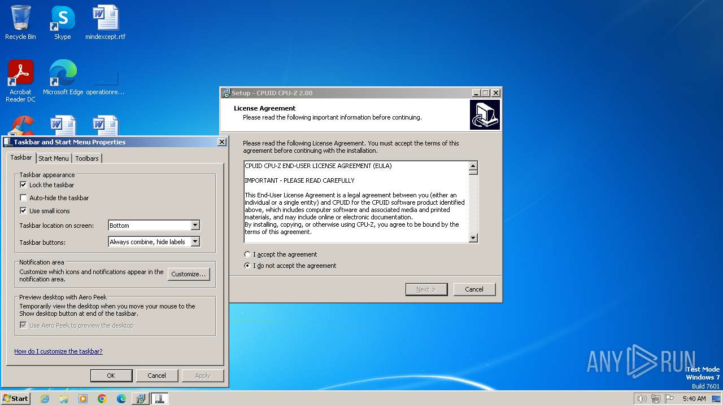Viewport: 723px width, 406px height.
Task: Click the Windows Start button
Action: point(16,399)
